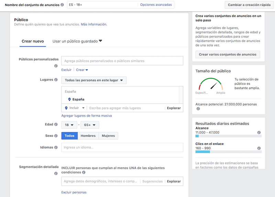
Task: Click info icon beside Nombre del conjunto de anuncios
Action: (x=62, y=5)
